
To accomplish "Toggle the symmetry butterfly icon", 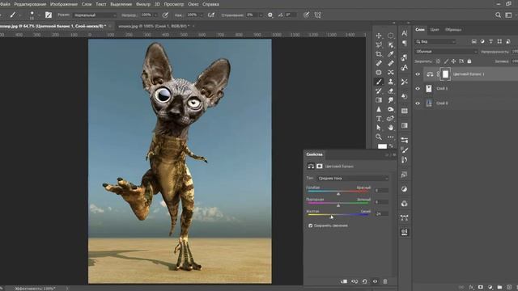I will 317,15.
